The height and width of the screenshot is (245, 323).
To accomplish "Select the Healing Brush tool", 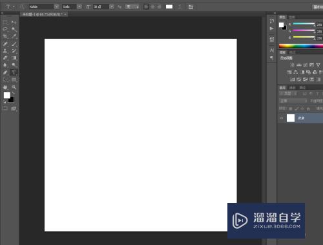I will (5, 44).
